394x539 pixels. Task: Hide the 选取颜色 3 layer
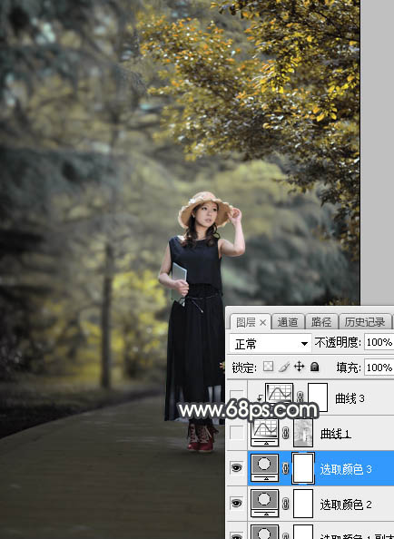237,467
